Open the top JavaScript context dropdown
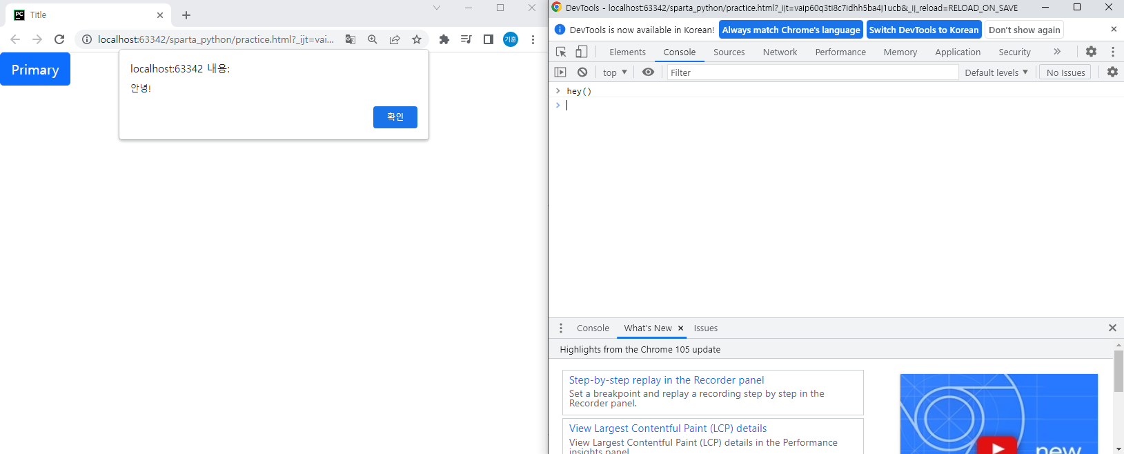The width and height of the screenshot is (1124, 454). pyautogui.click(x=615, y=72)
